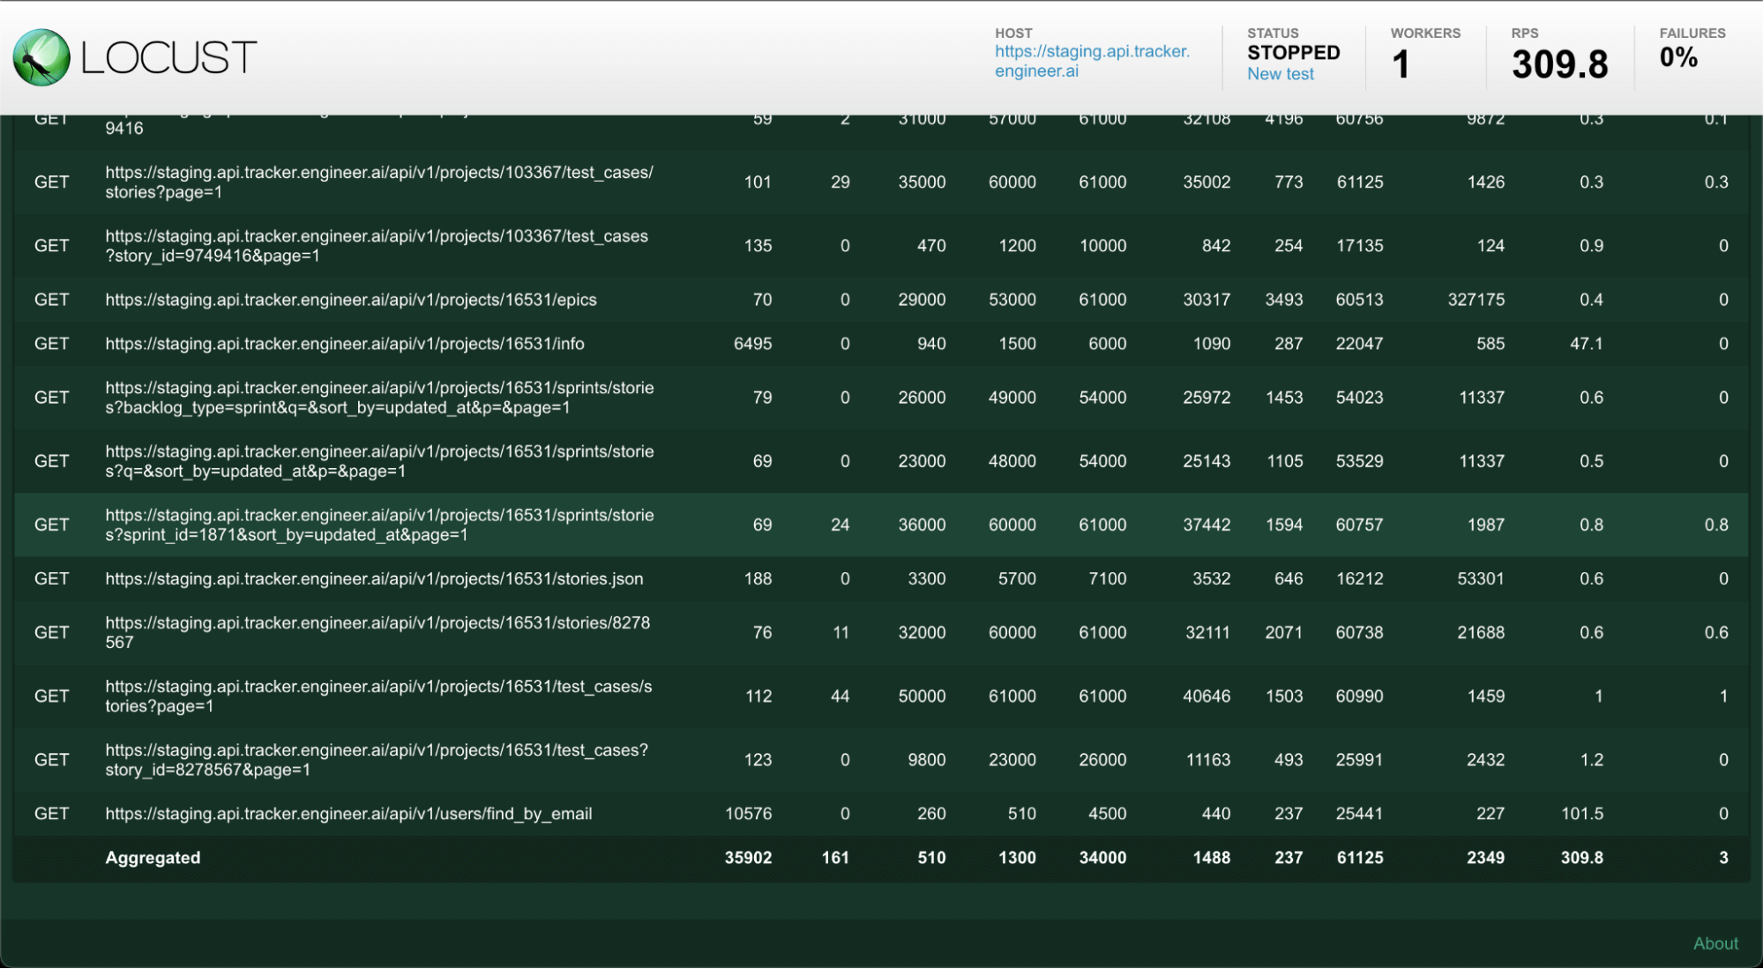Open the staging.api.tracker host link
This screenshot has width=1763, height=969.
click(x=1092, y=61)
